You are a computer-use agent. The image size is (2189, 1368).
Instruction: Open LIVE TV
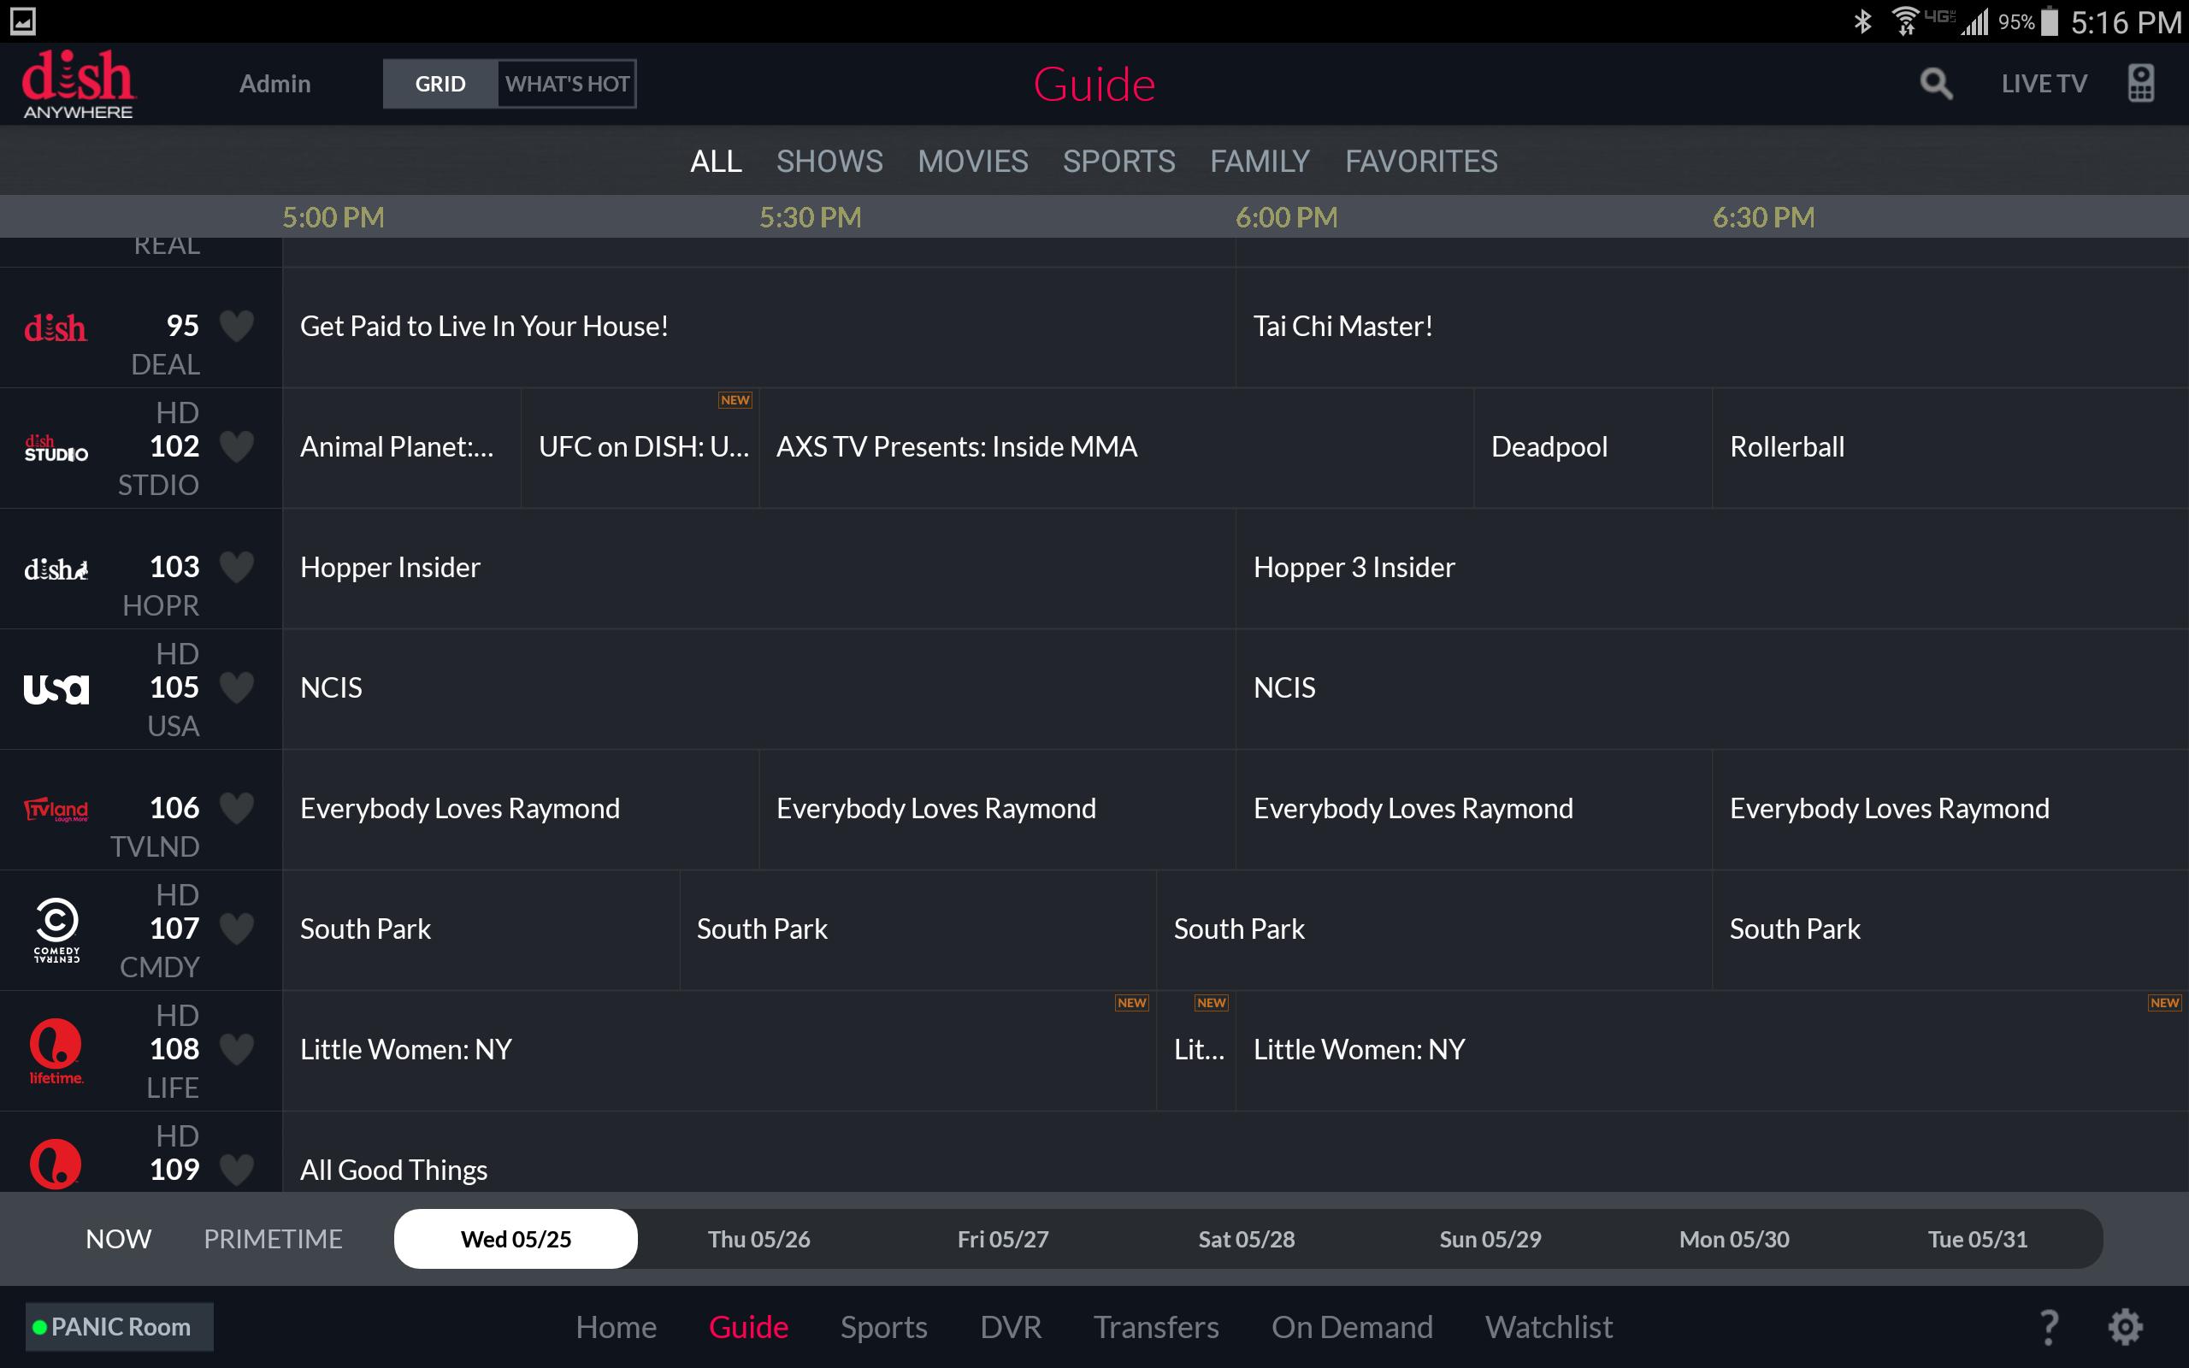(x=2044, y=84)
